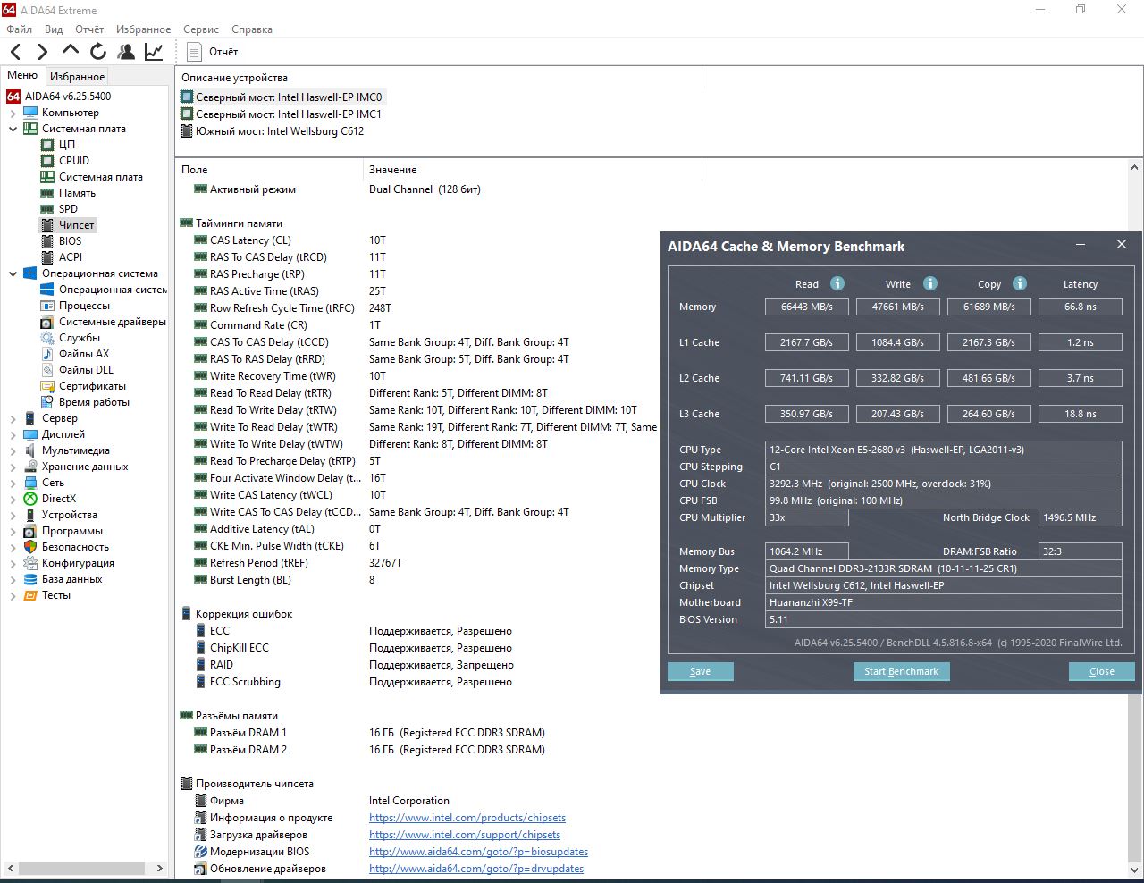Click the scroll-up arrow of details pane
Viewport: 1144px width, 883px height.
[x=1135, y=168]
